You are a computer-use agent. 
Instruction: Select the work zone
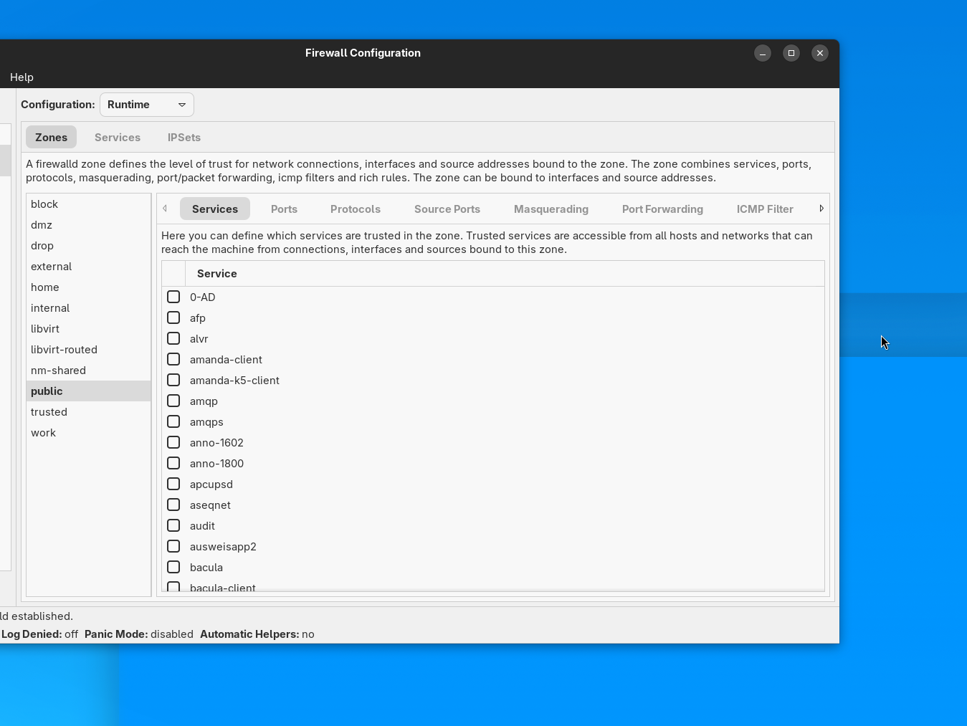(89, 433)
